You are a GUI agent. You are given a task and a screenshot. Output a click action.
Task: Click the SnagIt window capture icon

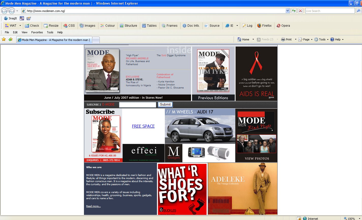[22, 18]
